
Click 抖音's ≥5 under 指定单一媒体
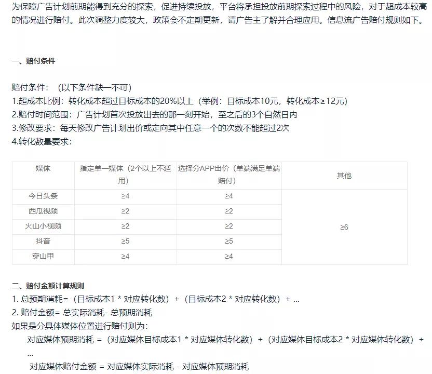pos(125,242)
